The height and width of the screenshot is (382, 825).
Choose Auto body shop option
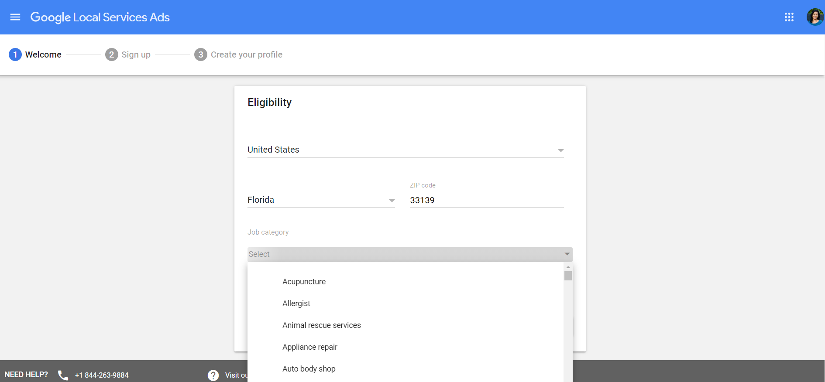309,369
